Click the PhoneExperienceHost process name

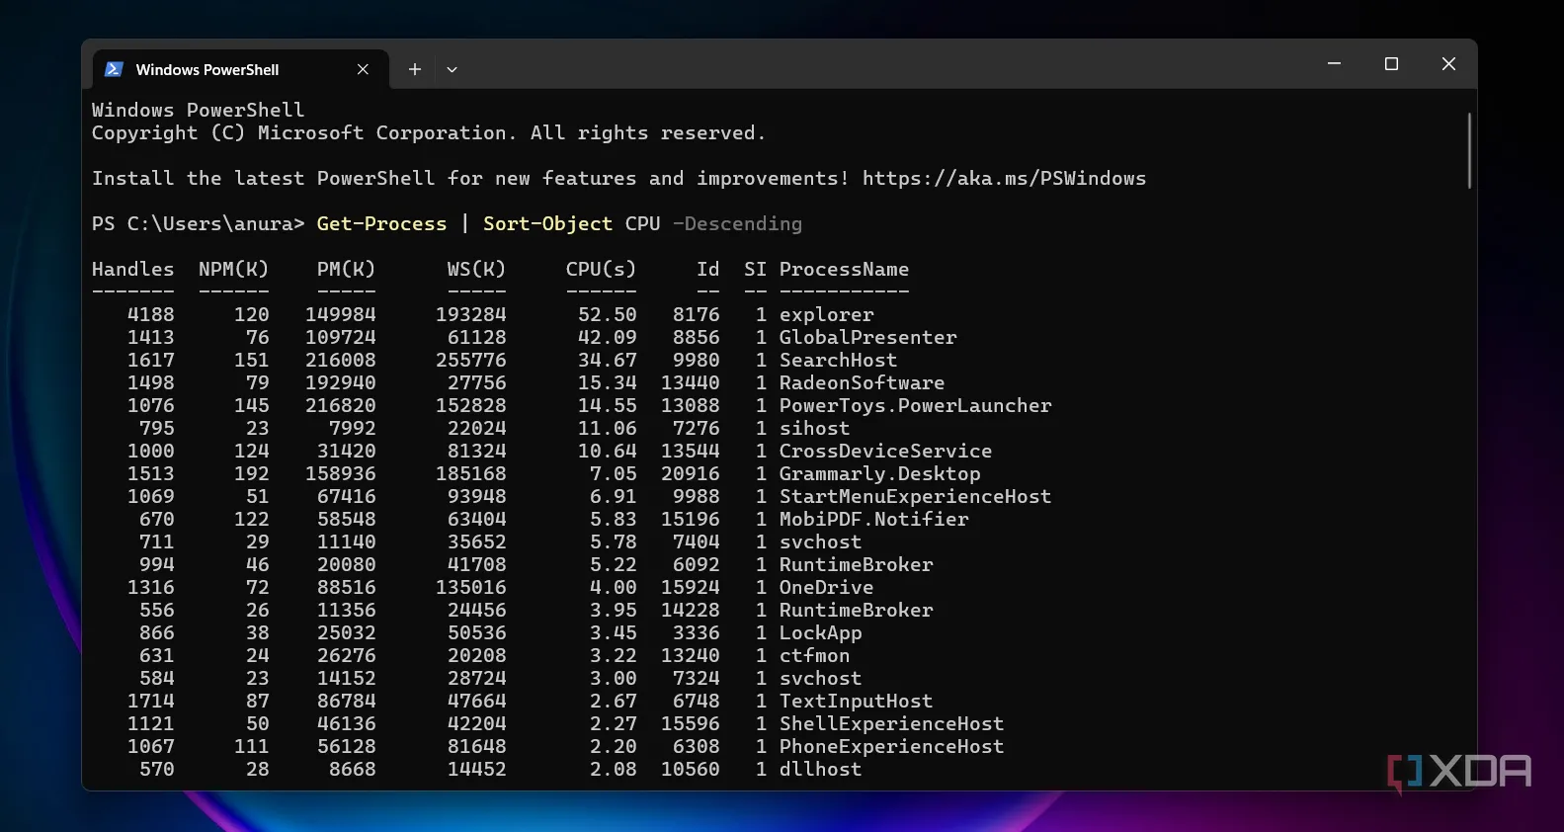pyautogui.click(x=891, y=747)
